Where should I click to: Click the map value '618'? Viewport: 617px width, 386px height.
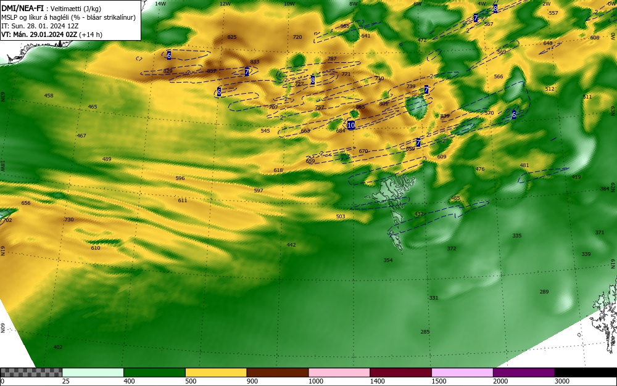(x=278, y=171)
